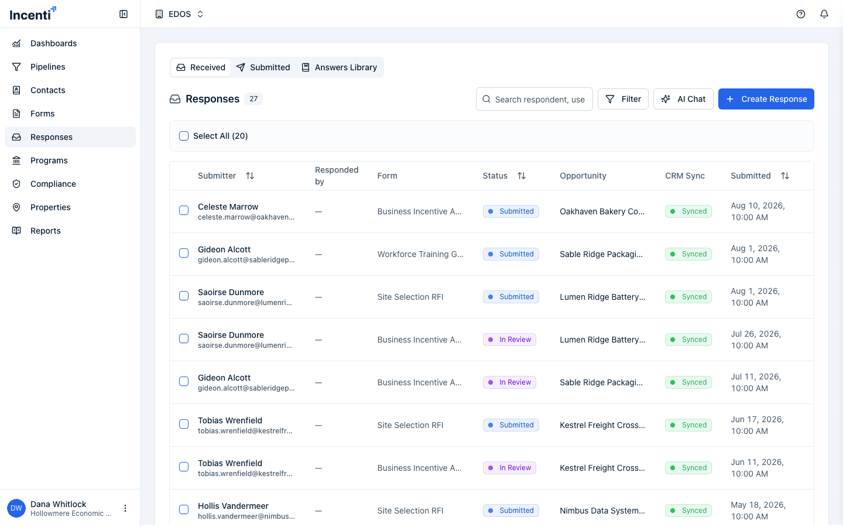The height and width of the screenshot is (527, 843).
Task: Click the Properties pin icon
Action: (x=16, y=207)
